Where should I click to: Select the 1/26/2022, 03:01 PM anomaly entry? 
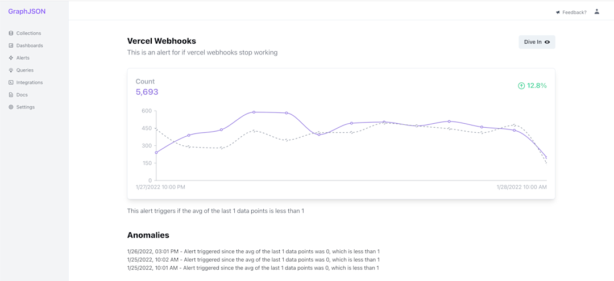[254, 251]
